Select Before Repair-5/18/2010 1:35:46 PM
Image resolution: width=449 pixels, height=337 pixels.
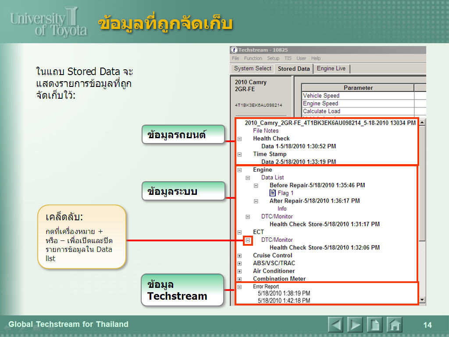pos(317,185)
